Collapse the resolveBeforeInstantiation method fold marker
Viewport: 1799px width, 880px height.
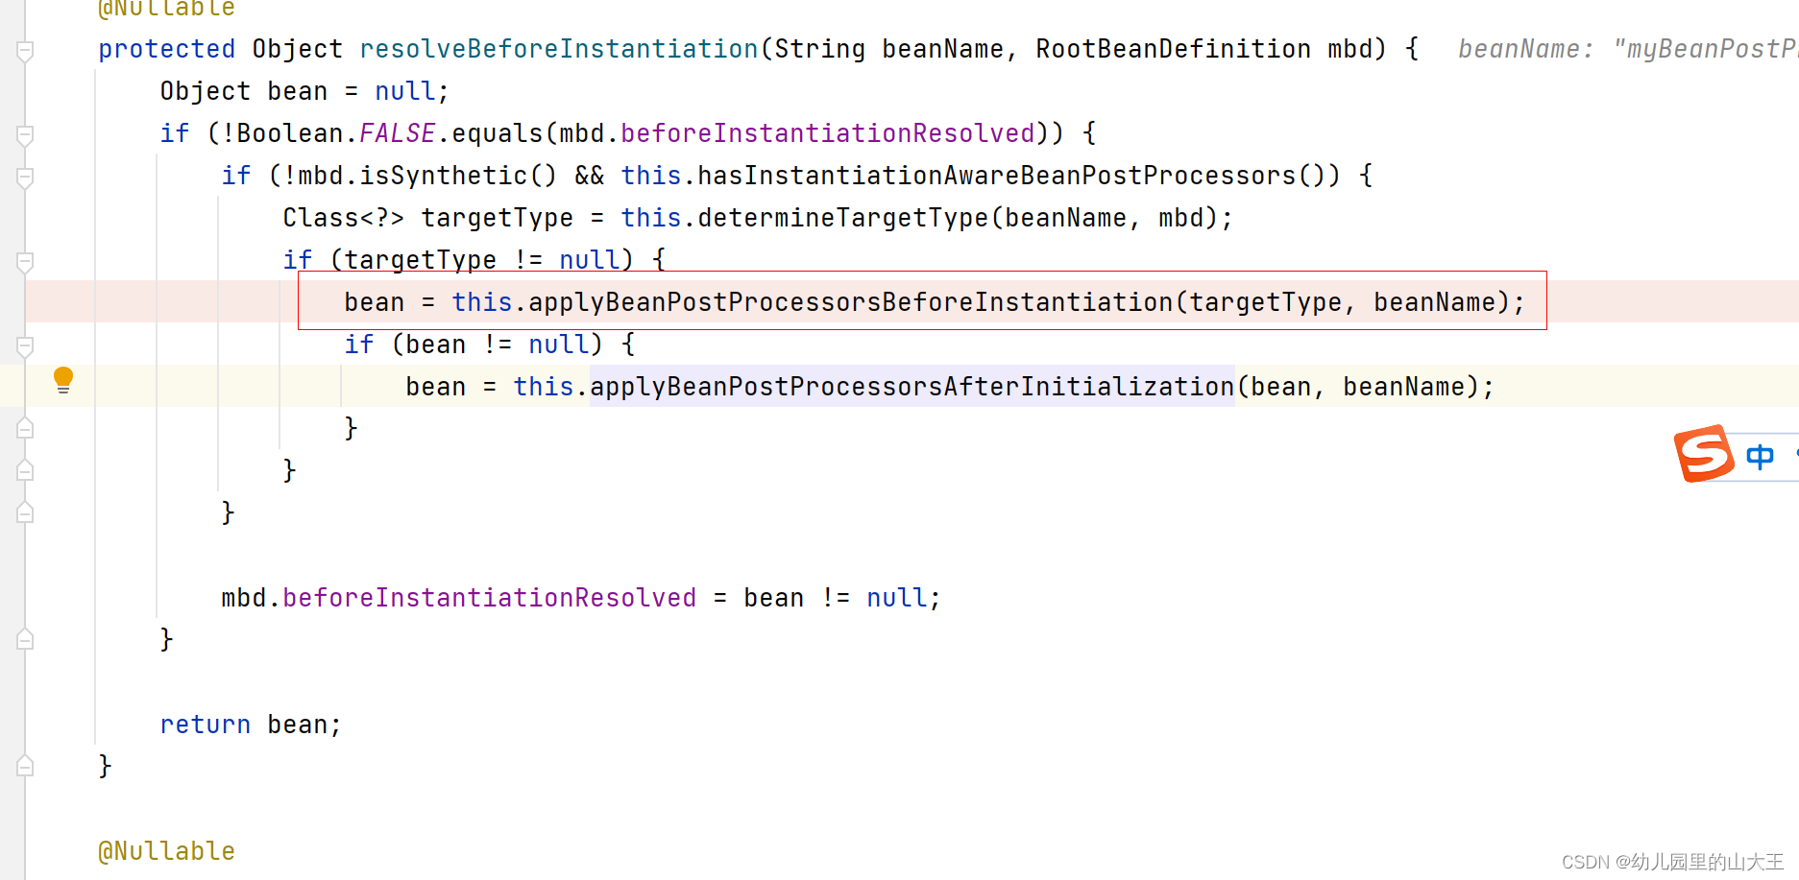[x=24, y=50]
